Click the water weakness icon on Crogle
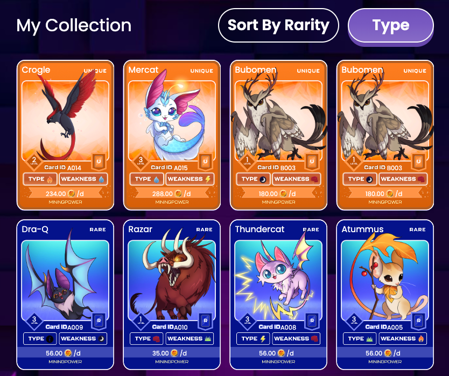This screenshot has width=449, height=376. [x=101, y=179]
